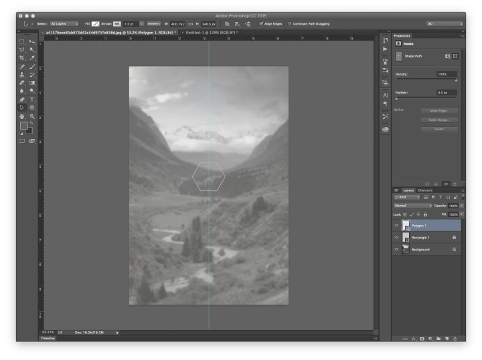
Task: Toggle mask visibility eye in Properties panel
Action: [446, 184]
